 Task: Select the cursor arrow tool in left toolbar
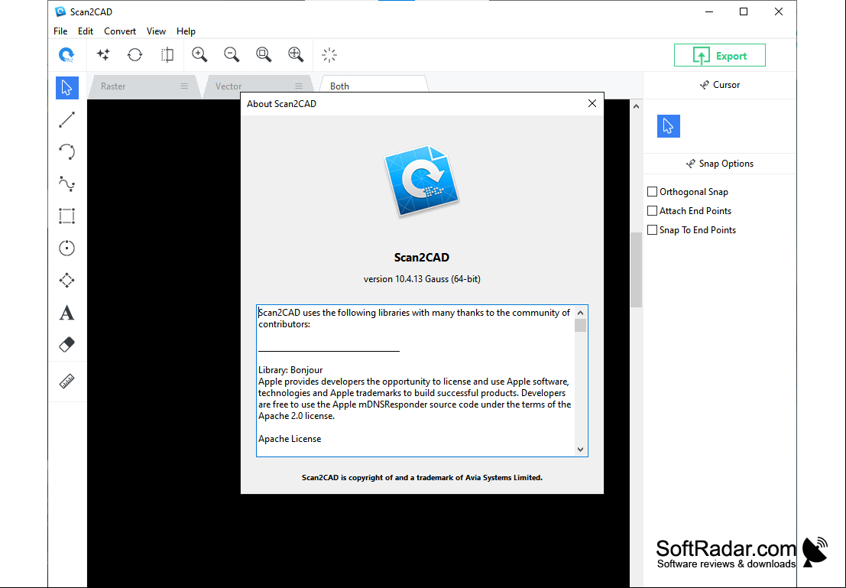(67, 87)
